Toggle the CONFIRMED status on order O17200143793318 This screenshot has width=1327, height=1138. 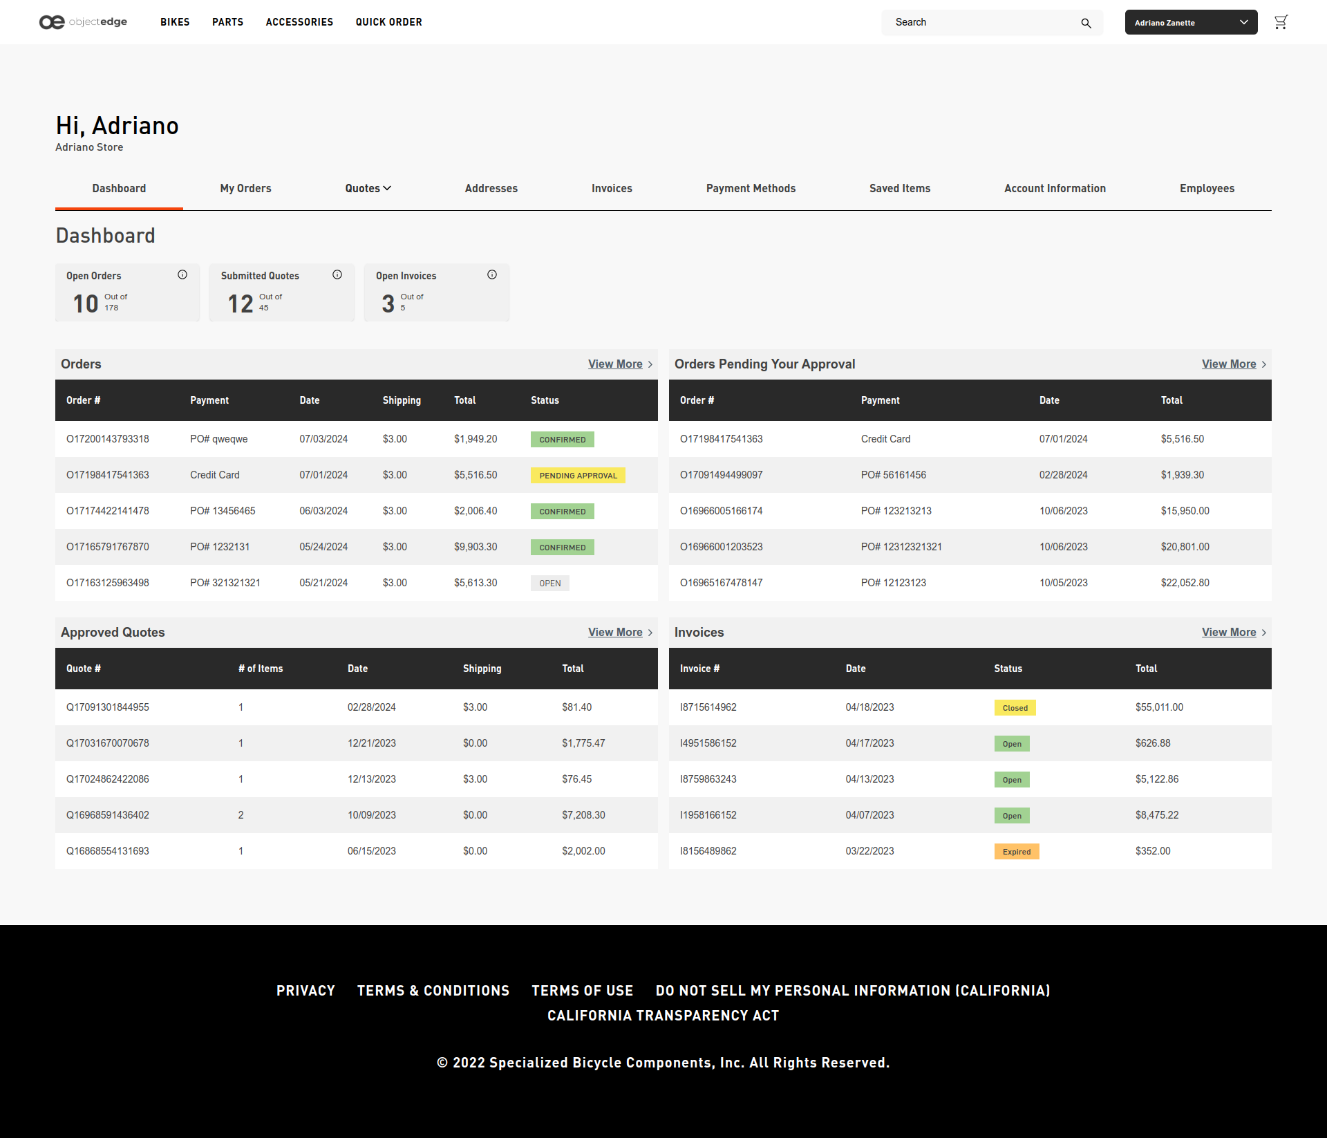coord(561,439)
